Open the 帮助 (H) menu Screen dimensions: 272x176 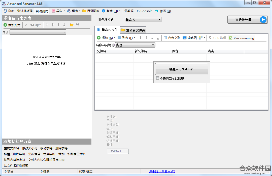coord(111,11)
